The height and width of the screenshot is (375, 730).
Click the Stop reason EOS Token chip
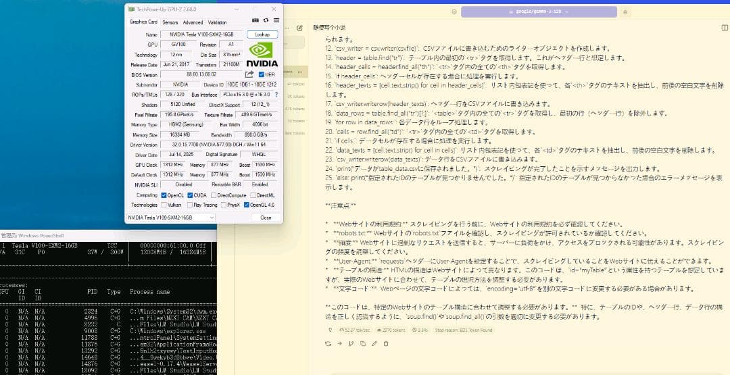[x=464, y=330]
